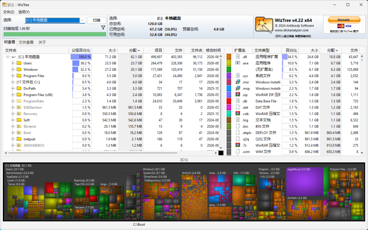Click the ProgramData folder icon

click(x=19, y=101)
